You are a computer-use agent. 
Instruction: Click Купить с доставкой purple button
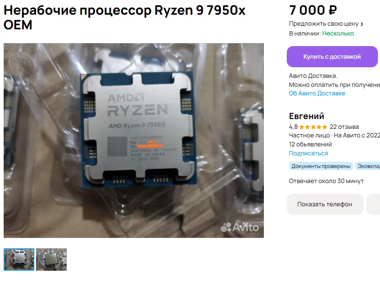pos(332,57)
